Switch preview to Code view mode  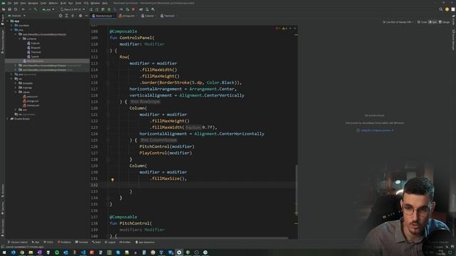click(x=422, y=22)
